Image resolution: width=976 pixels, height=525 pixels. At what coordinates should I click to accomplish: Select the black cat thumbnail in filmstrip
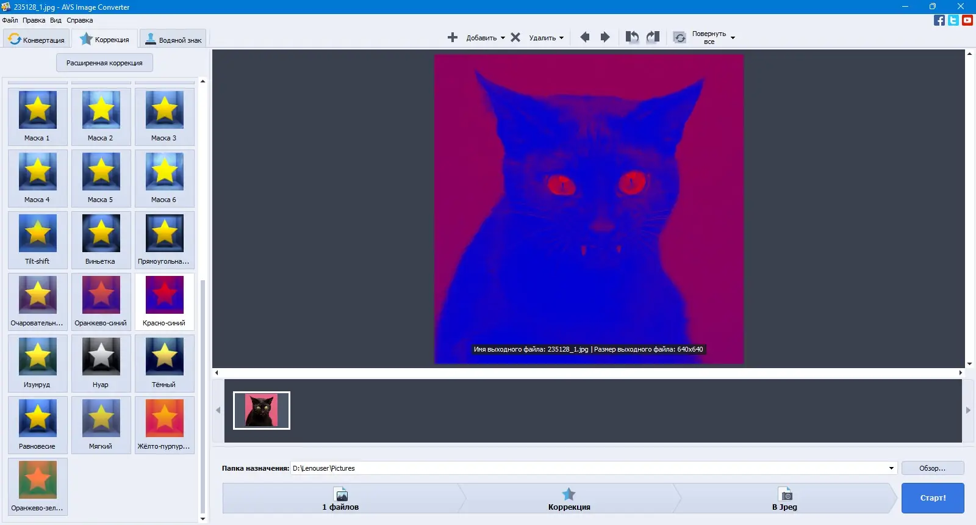[262, 410]
